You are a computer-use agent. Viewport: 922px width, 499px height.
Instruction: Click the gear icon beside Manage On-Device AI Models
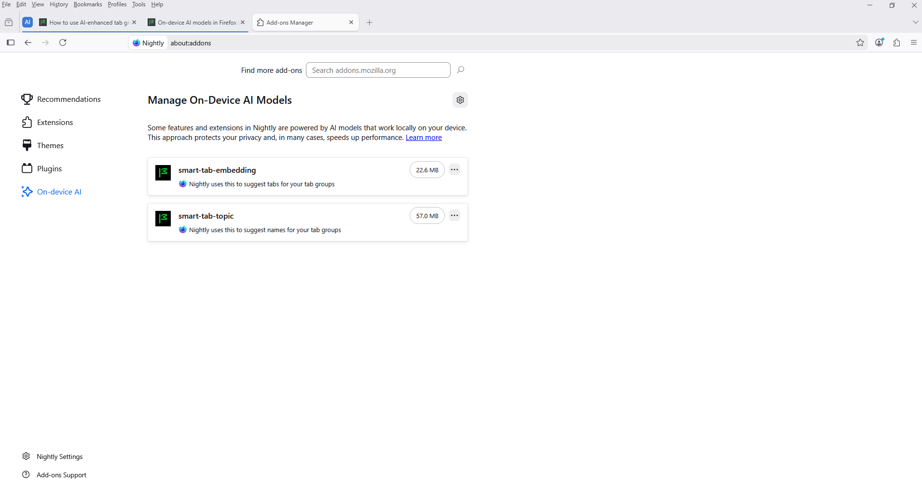(460, 100)
